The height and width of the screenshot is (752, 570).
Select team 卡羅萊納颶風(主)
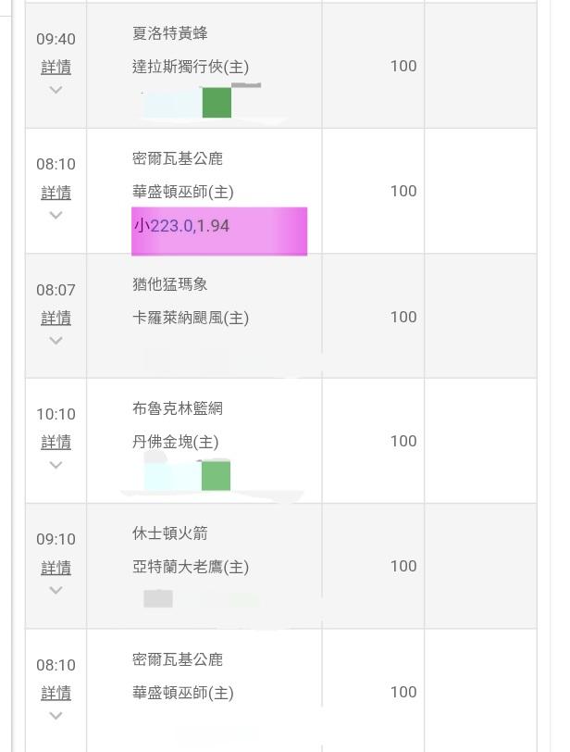pyautogui.click(x=190, y=318)
